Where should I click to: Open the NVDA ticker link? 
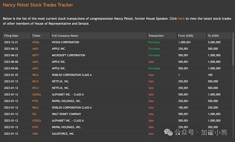coord(36,42)
